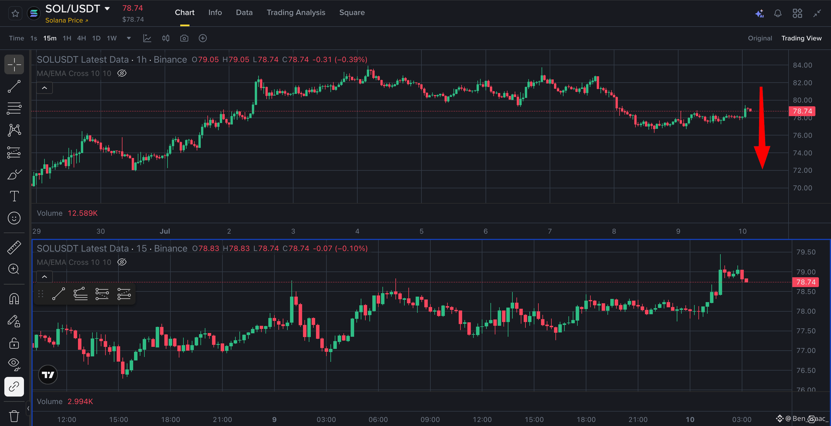This screenshot has height=426, width=831.
Task: Select the forecasting position tools
Action: click(x=14, y=152)
